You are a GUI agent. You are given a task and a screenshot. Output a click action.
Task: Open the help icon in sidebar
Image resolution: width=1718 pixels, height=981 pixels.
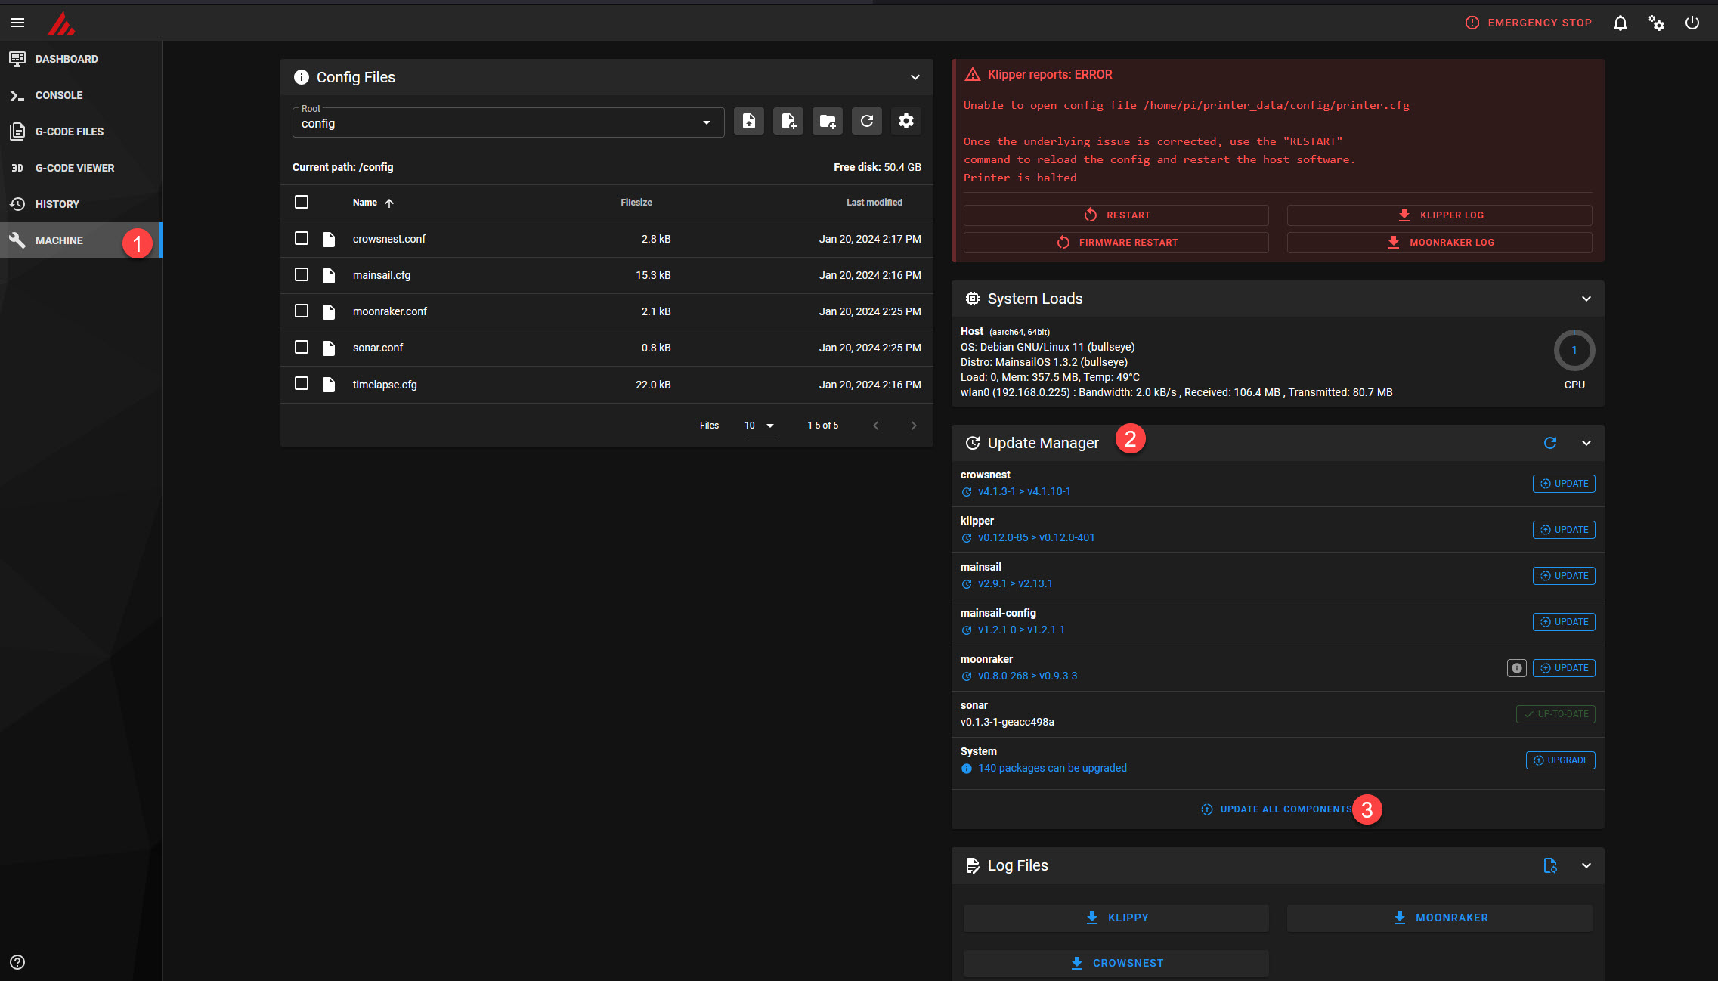17,962
